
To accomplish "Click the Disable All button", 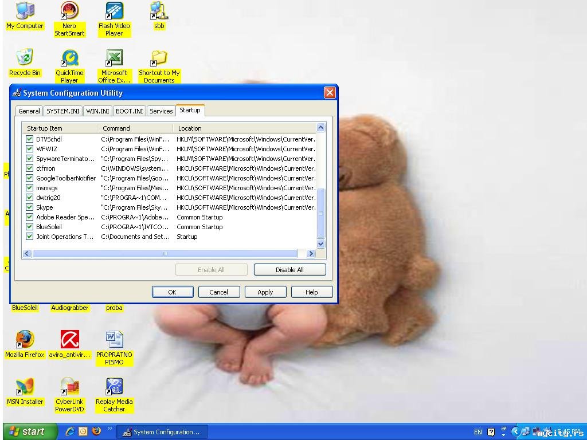I will point(289,270).
